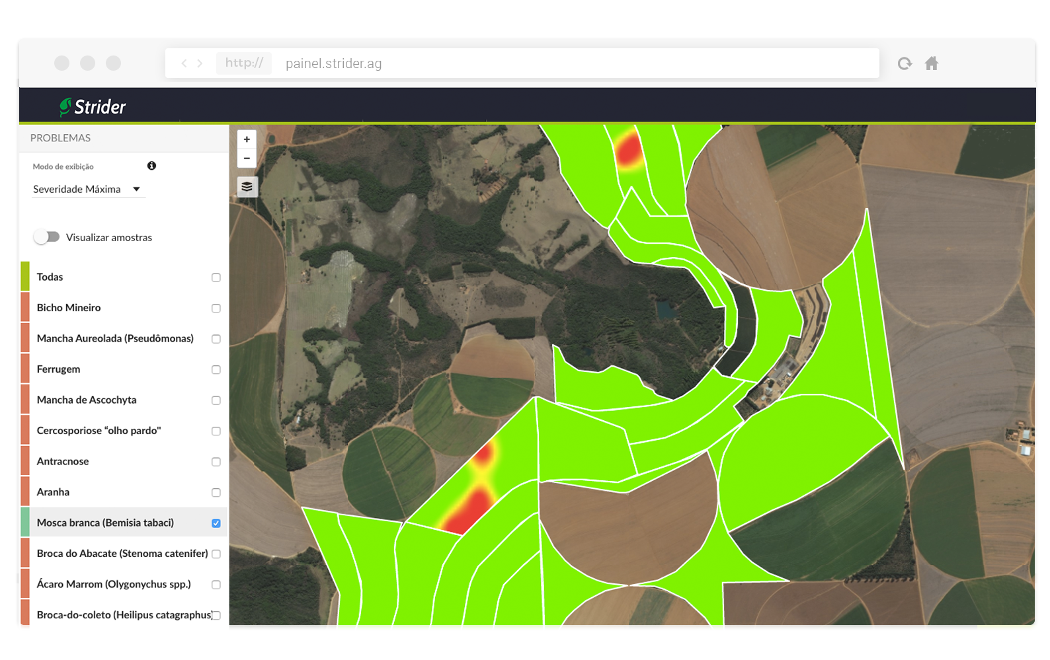Reload the page in the browser
1050x660 pixels.
[905, 63]
